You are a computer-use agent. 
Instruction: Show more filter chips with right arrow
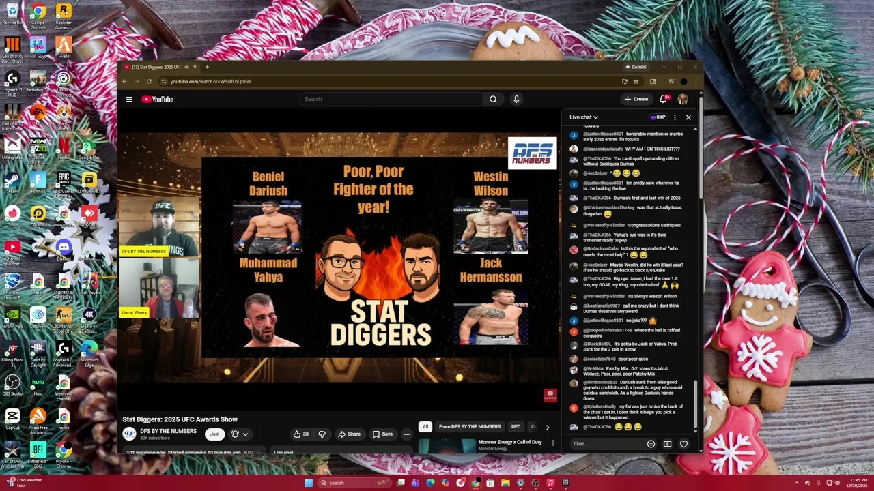(x=547, y=427)
